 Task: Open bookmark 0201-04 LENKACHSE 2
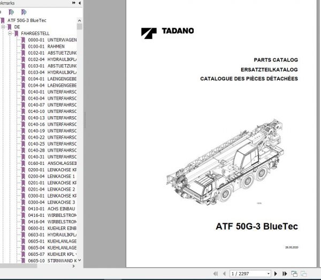pyautogui.click(x=51, y=190)
